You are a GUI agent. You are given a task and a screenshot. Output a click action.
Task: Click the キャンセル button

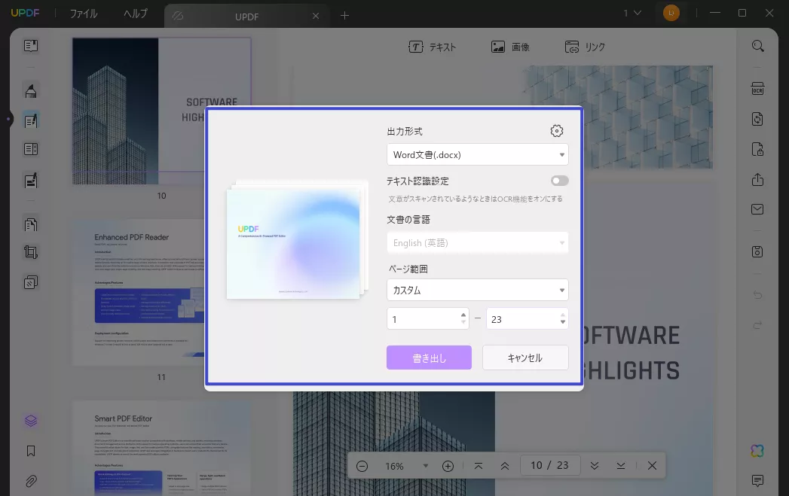pyautogui.click(x=525, y=358)
